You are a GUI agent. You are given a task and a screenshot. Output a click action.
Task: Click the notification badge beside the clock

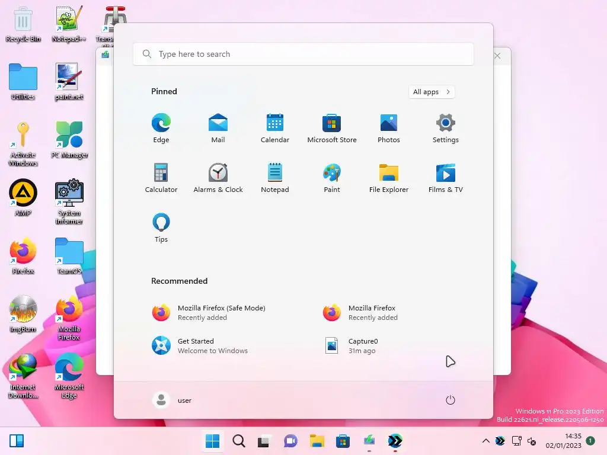click(x=590, y=441)
